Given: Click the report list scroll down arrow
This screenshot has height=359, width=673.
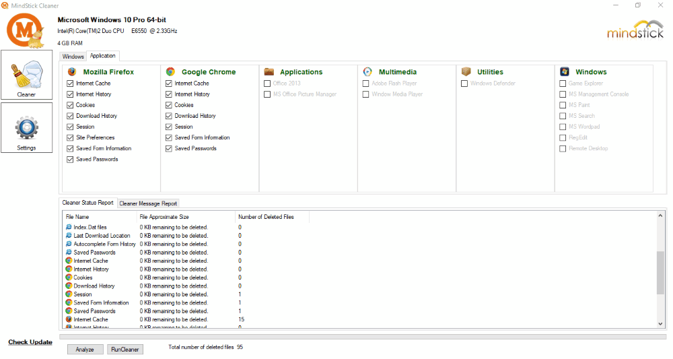Looking at the screenshot, I should coord(661,324).
